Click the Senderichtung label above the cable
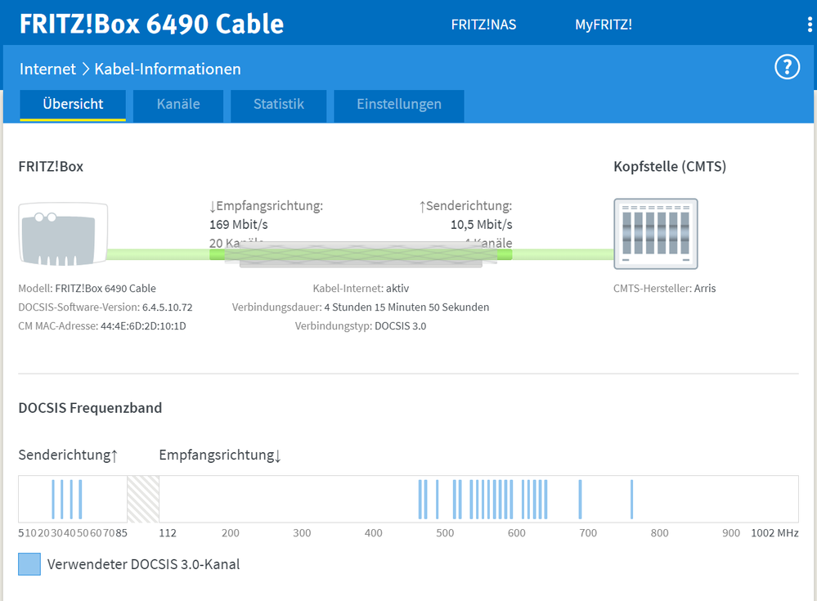Image resolution: width=817 pixels, height=601 pixels. [x=466, y=206]
